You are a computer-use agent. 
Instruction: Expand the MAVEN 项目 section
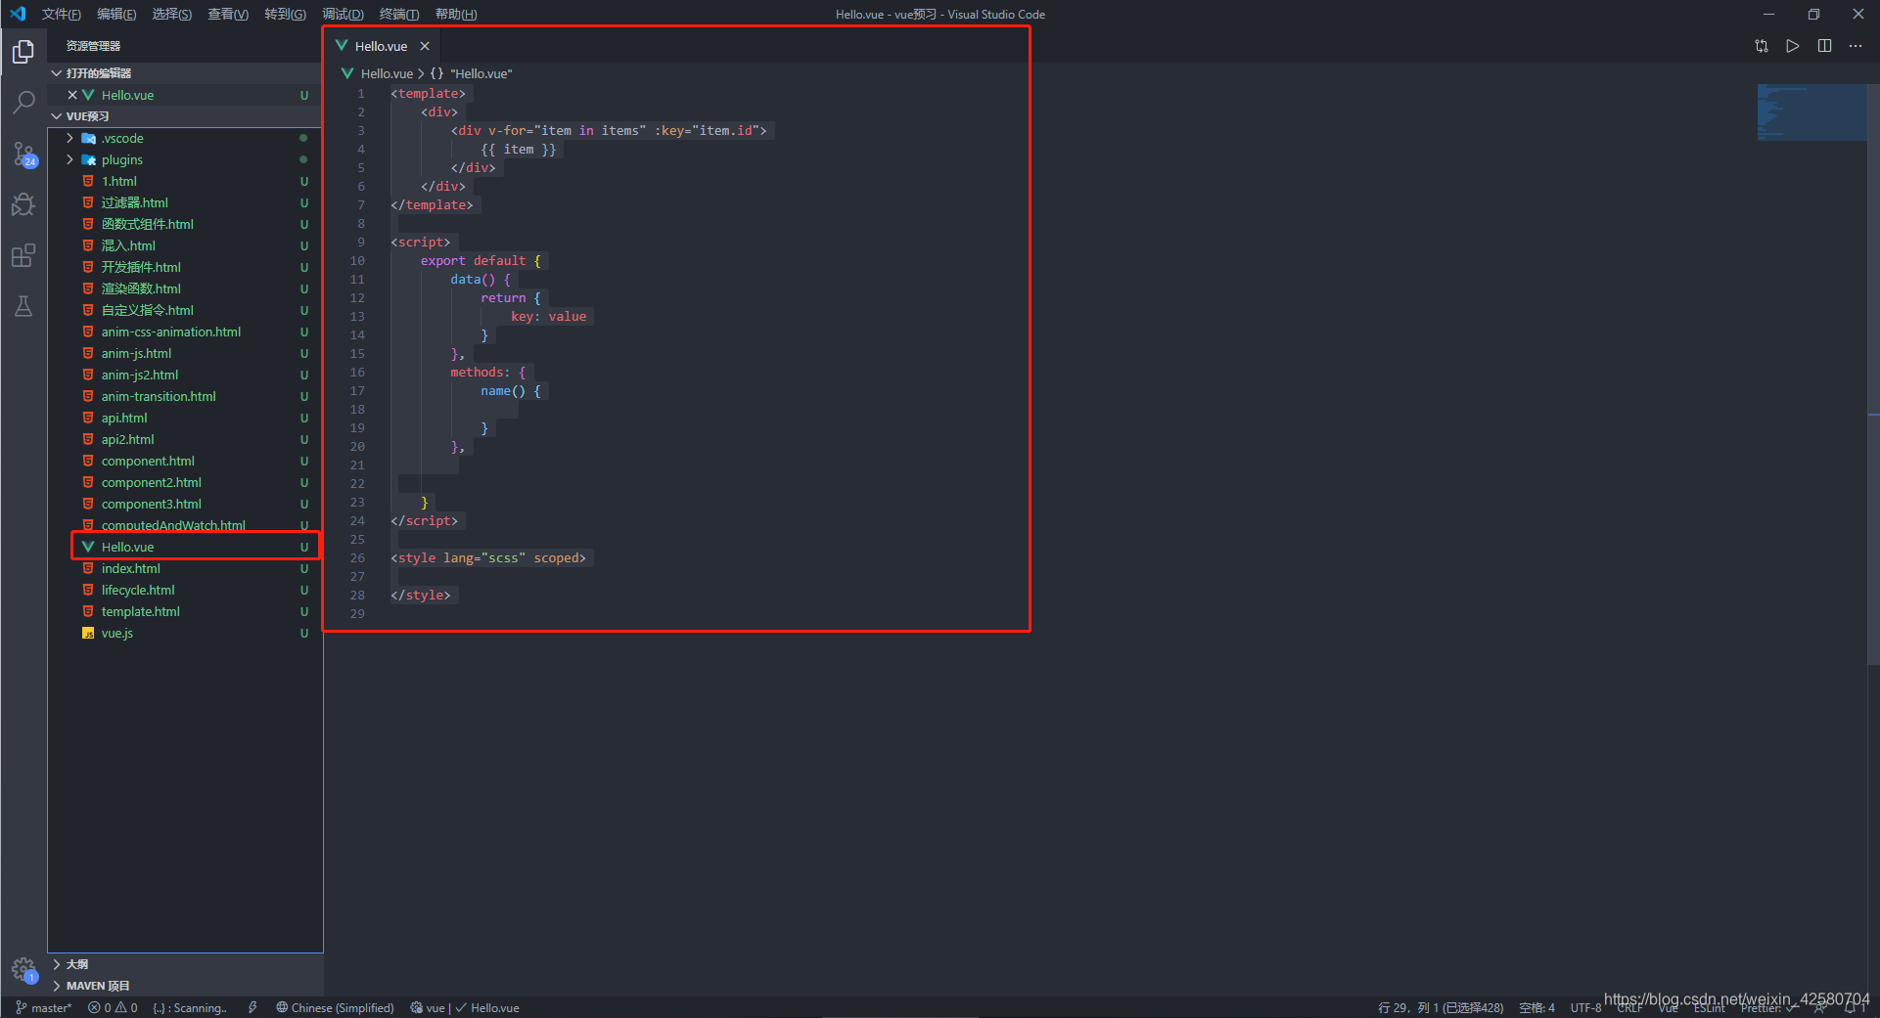tap(186, 986)
